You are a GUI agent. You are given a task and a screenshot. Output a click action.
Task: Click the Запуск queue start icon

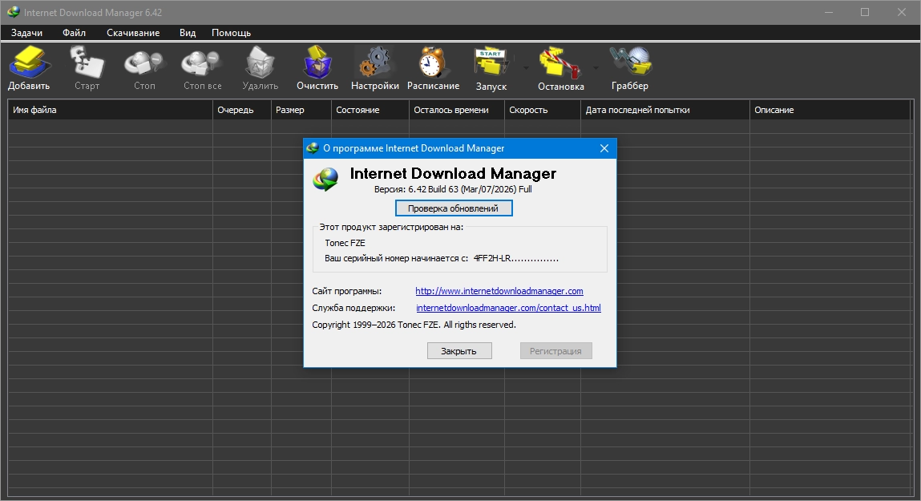[x=491, y=68]
